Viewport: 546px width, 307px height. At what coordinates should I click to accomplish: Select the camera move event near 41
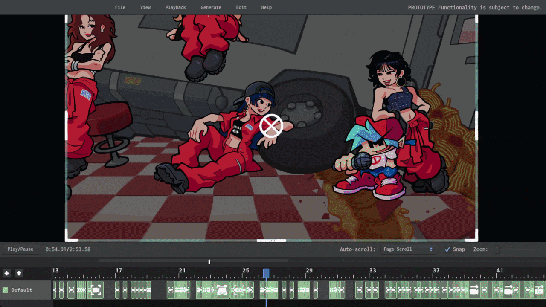coord(508,290)
